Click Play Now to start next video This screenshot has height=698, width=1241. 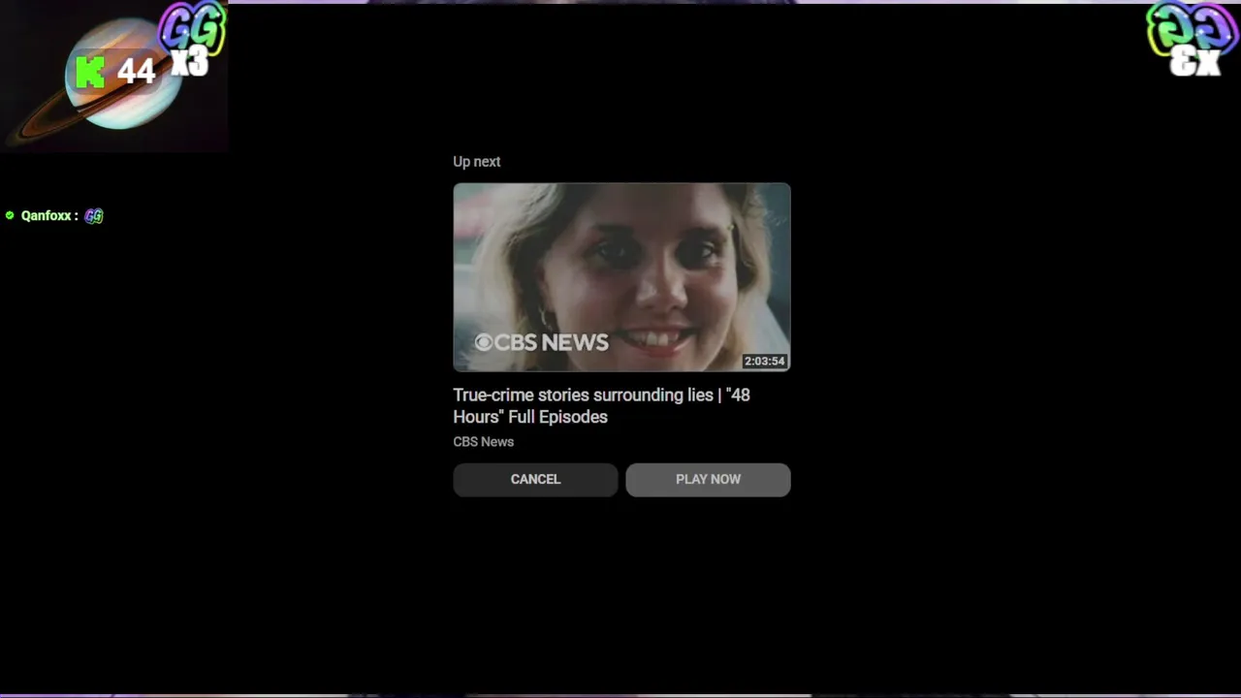(708, 480)
